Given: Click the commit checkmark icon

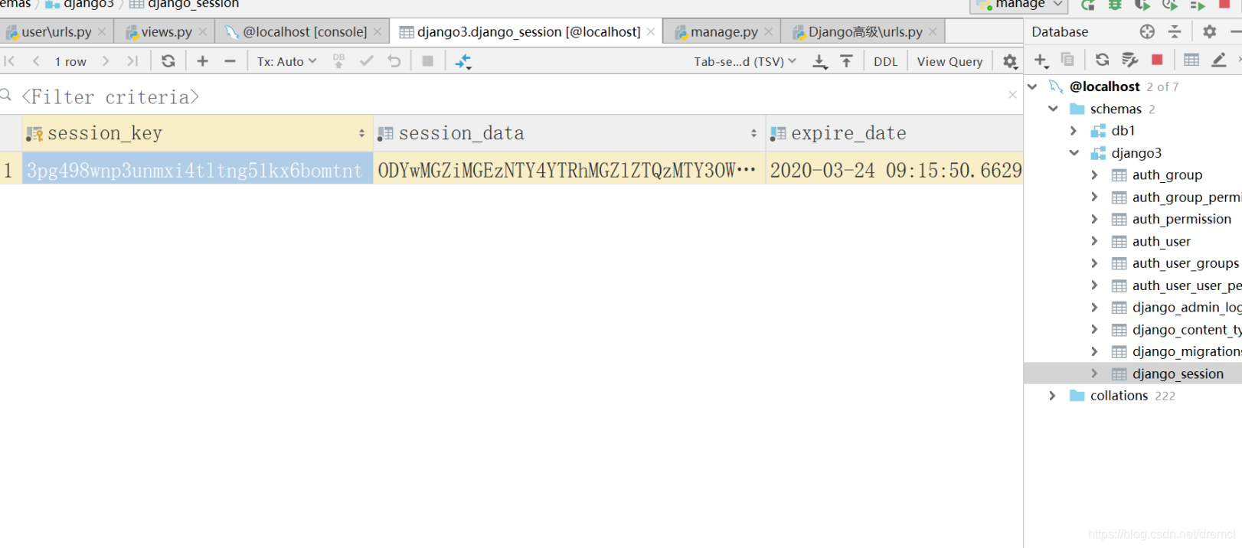Looking at the screenshot, I should pos(367,61).
